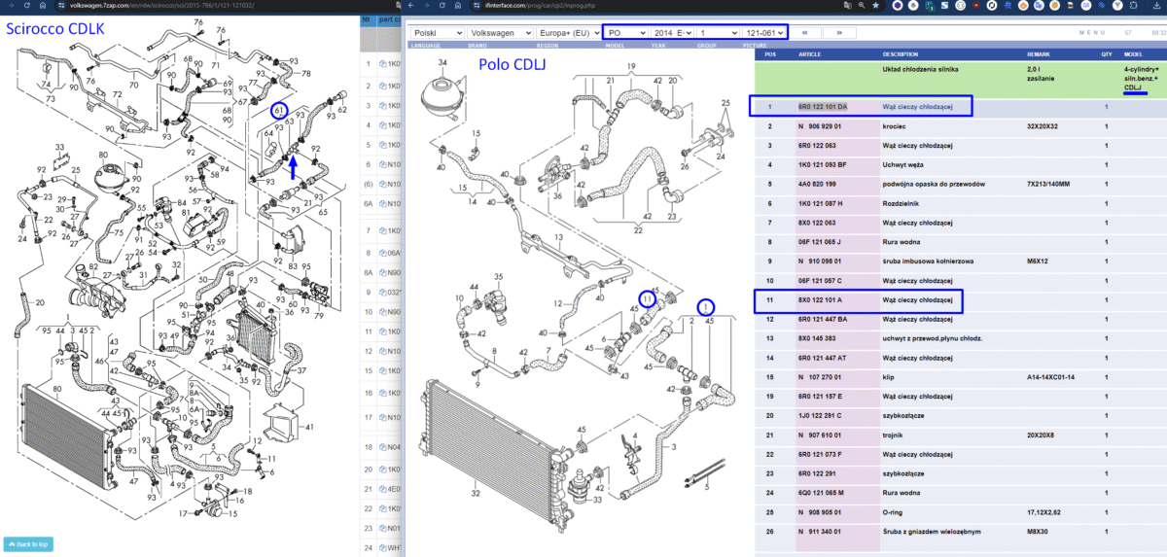Open the 2014 year dropdown

click(672, 32)
